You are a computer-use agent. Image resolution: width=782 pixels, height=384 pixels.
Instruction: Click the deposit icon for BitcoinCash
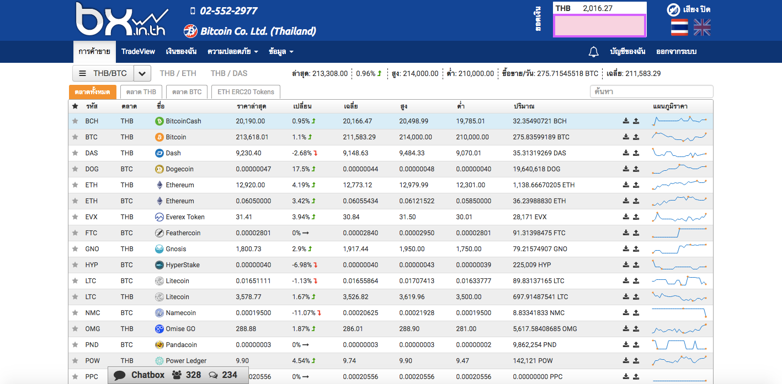click(626, 121)
